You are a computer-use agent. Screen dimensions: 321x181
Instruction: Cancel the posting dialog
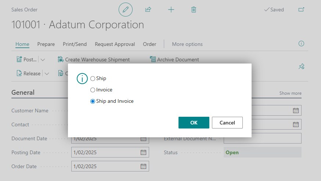[227, 123]
